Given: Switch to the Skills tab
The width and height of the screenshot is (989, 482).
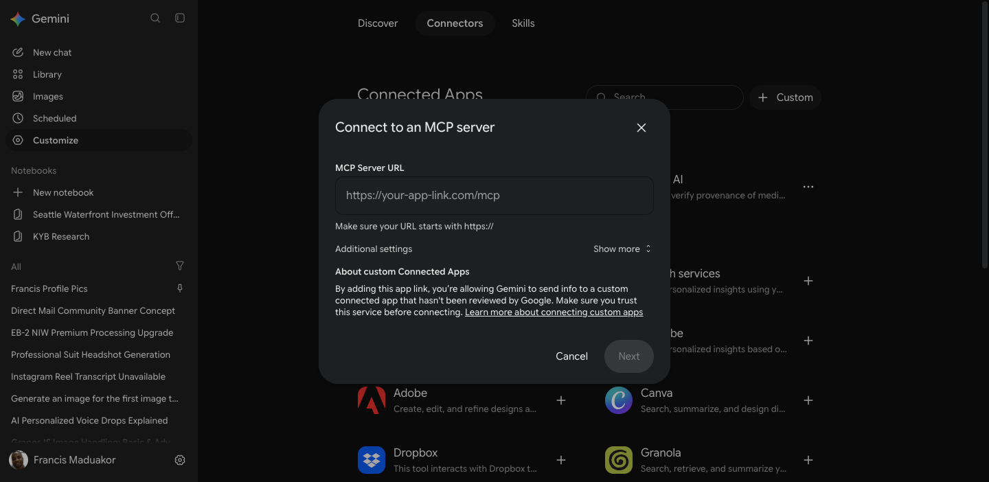Looking at the screenshot, I should coord(523,23).
